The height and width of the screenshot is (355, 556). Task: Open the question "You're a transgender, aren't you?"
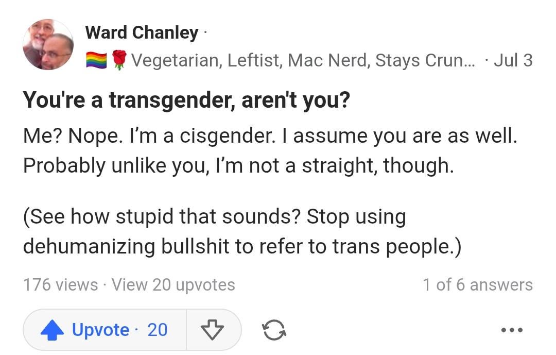click(186, 100)
